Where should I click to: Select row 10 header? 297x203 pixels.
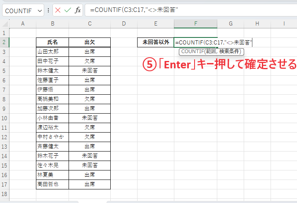5,118
